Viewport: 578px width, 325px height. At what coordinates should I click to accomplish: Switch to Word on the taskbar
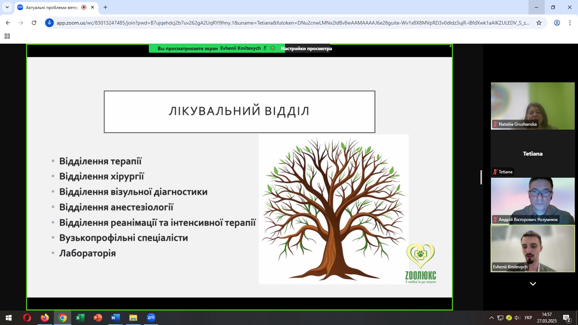pyautogui.click(x=116, y=318)
